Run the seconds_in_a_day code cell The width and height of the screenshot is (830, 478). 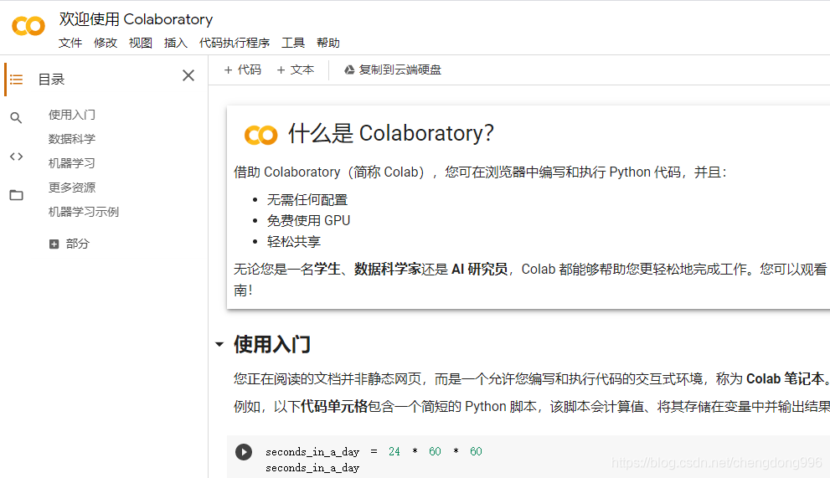coord(244,452)
